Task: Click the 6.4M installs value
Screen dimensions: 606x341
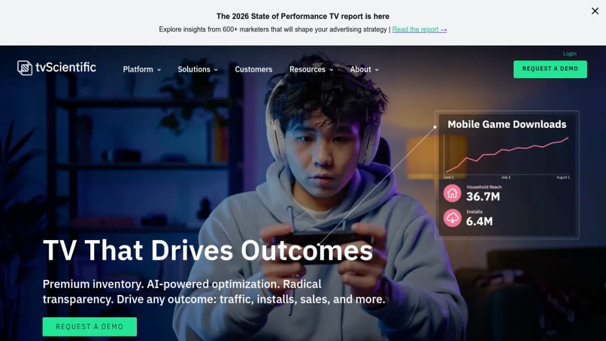Action: [479, 222]
